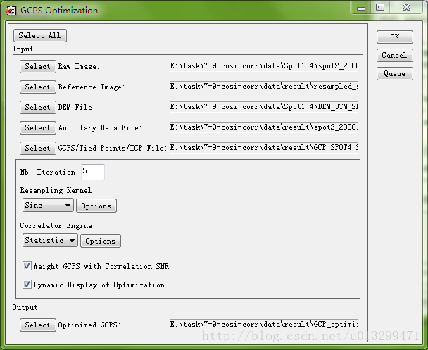Disable Dynamic Display of Optimization
Viewport: 428px width, 350px height.
(x=27, y=285)
